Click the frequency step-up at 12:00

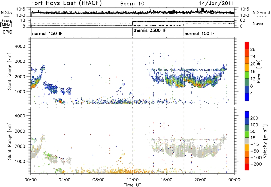pos(132,23)
